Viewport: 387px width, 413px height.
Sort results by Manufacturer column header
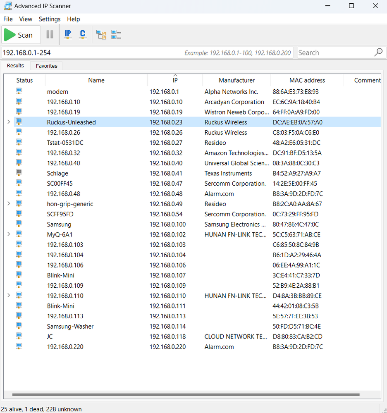pos(236,80)
